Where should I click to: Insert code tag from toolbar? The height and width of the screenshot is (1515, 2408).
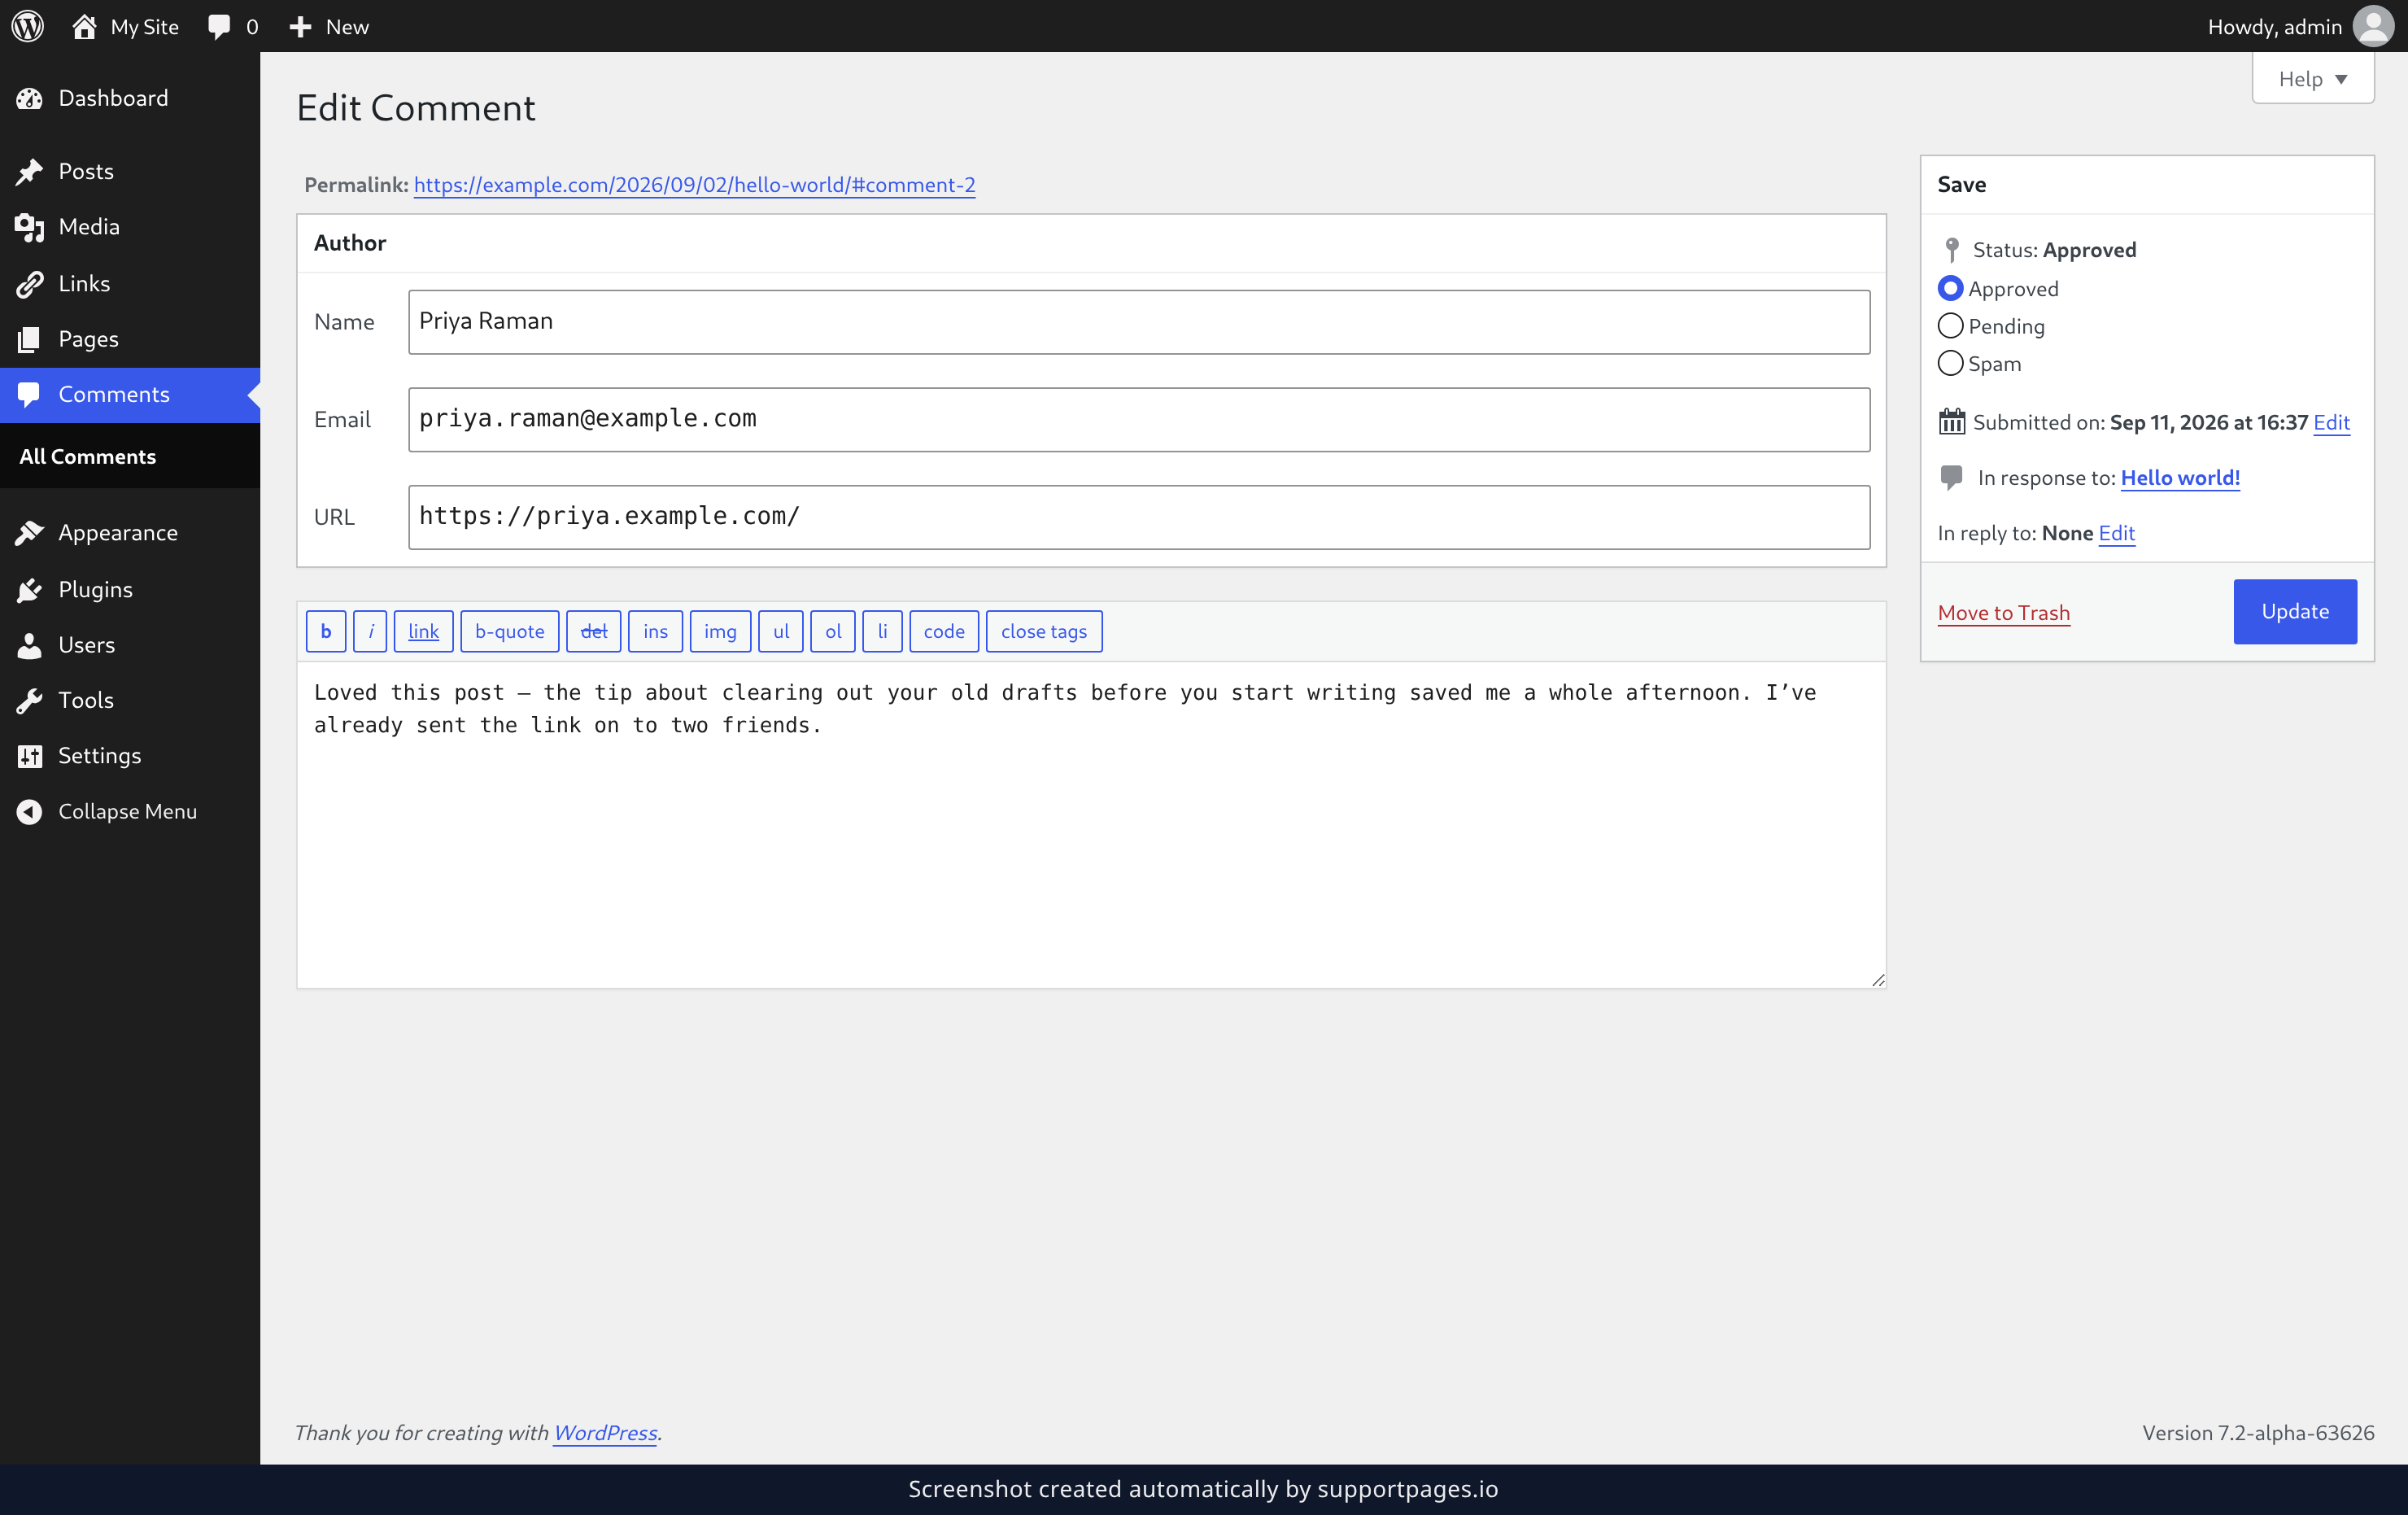944,631
